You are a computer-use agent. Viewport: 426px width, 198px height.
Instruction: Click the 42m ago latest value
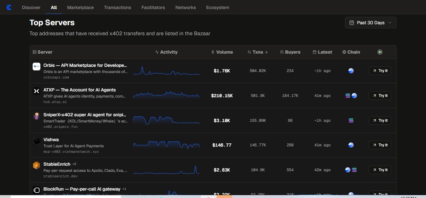[x=322, y=170]
